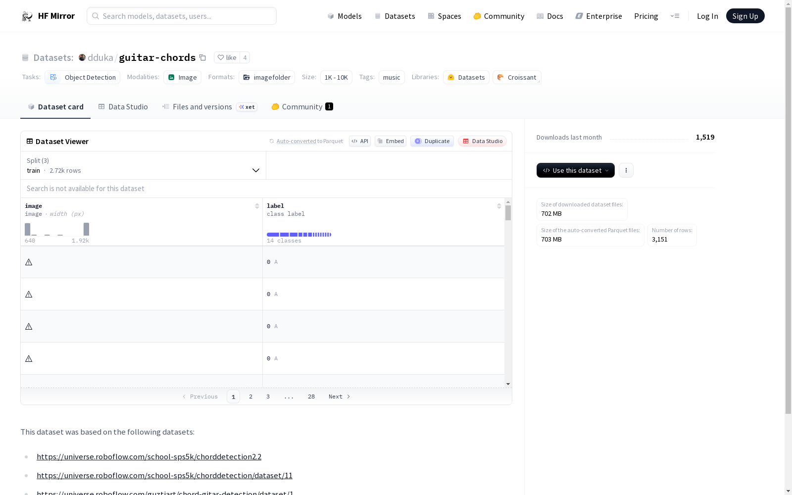Click the image width histogram
This screenshot has width=792, height=495.
[x=57, y=229]
